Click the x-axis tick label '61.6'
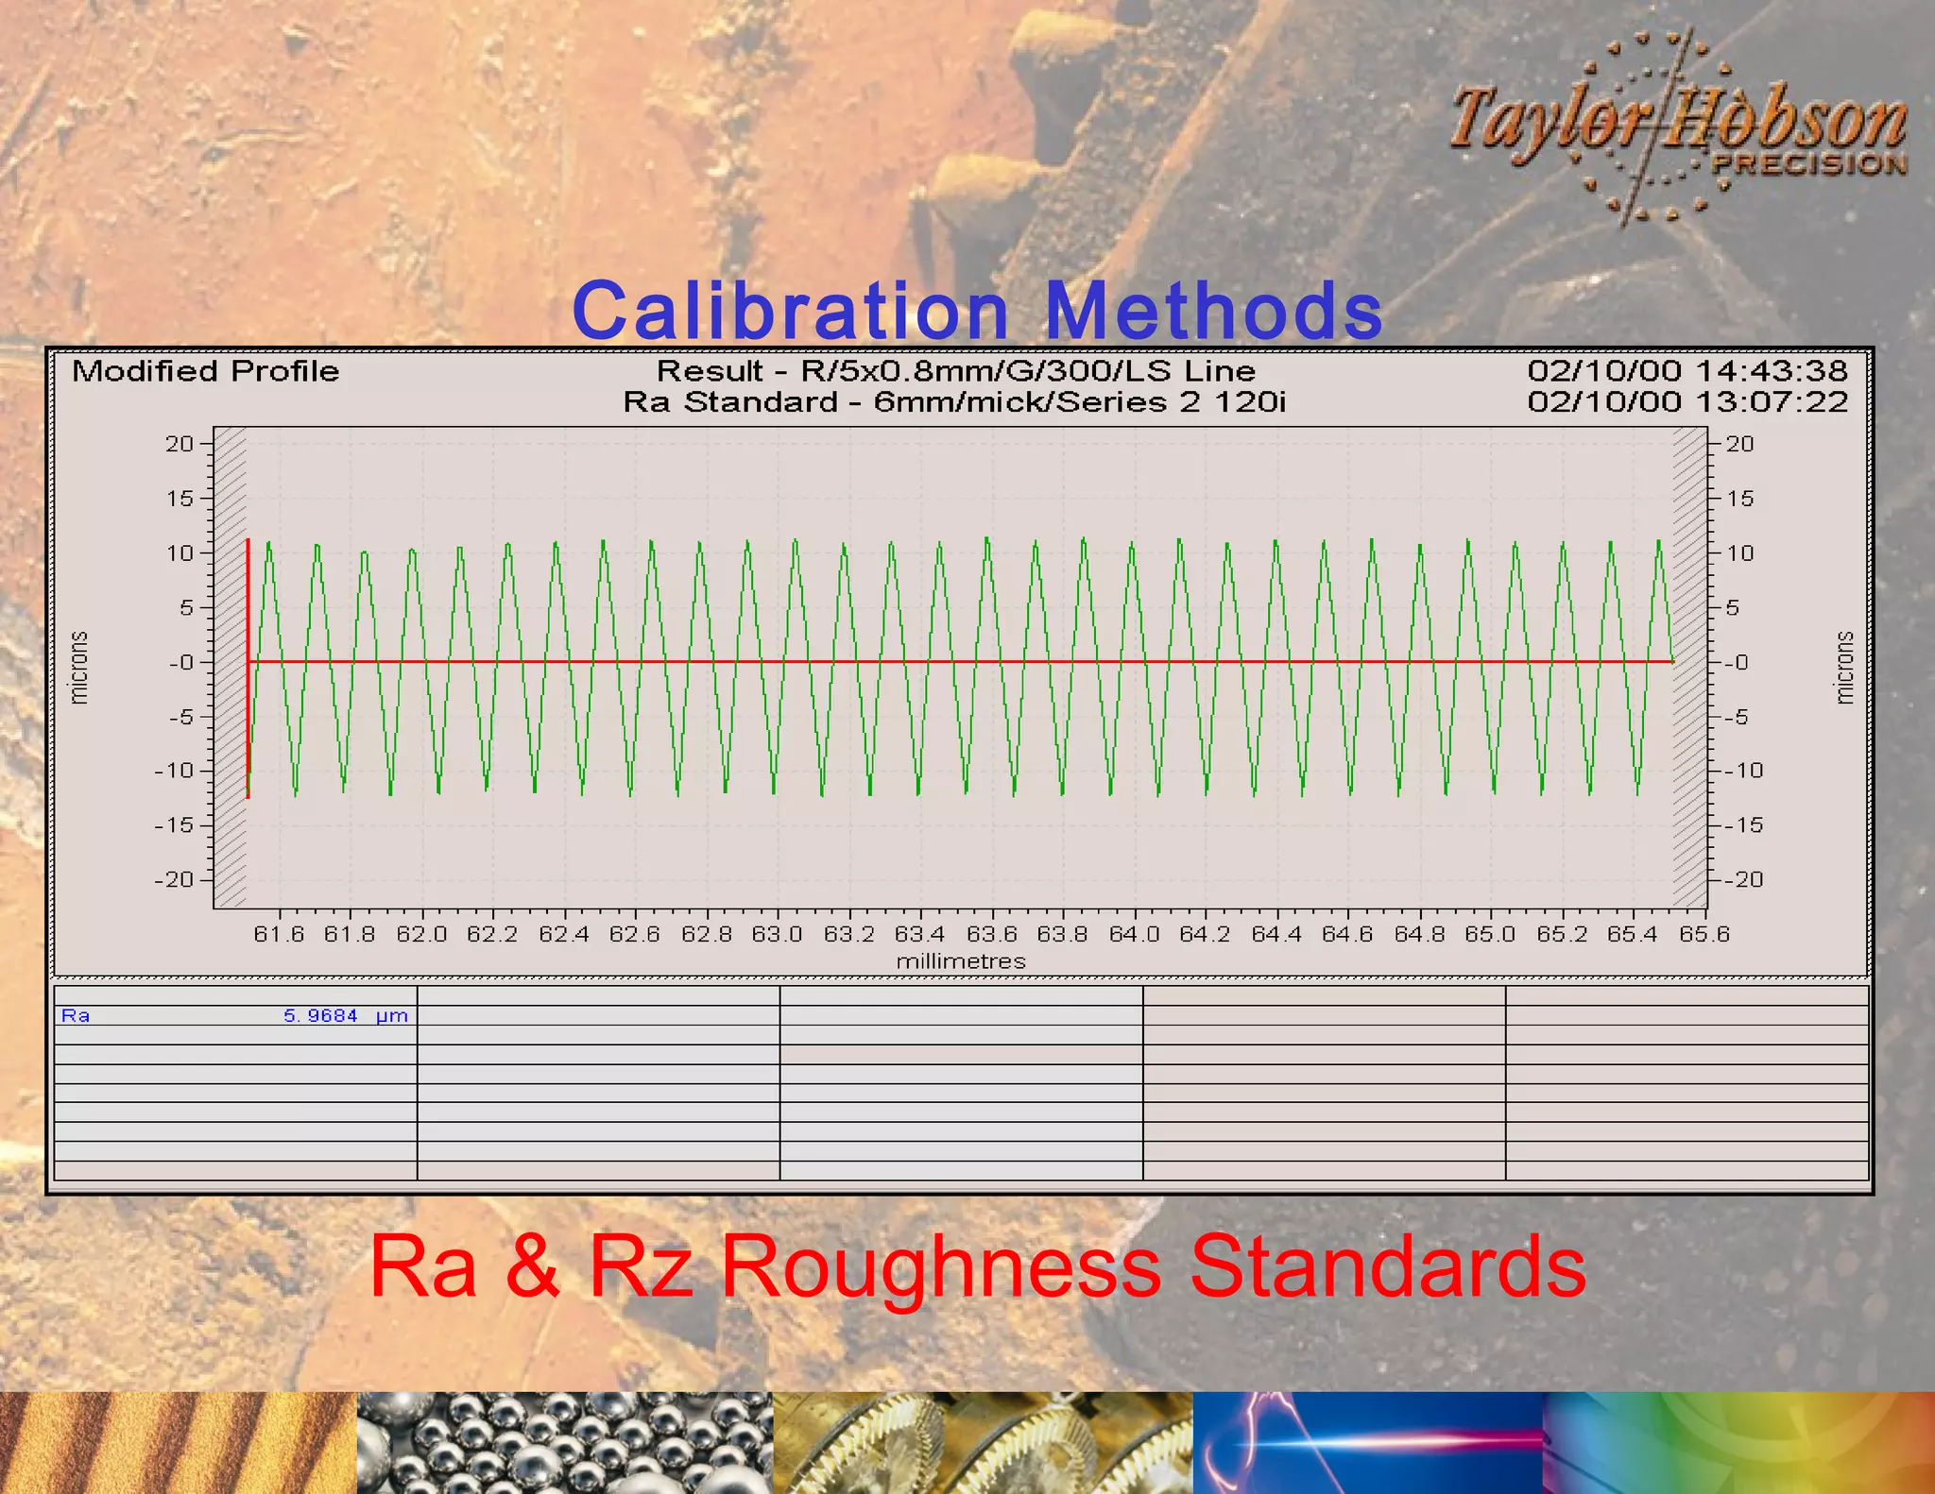The image size is (1935, 1494). point(279,934)
